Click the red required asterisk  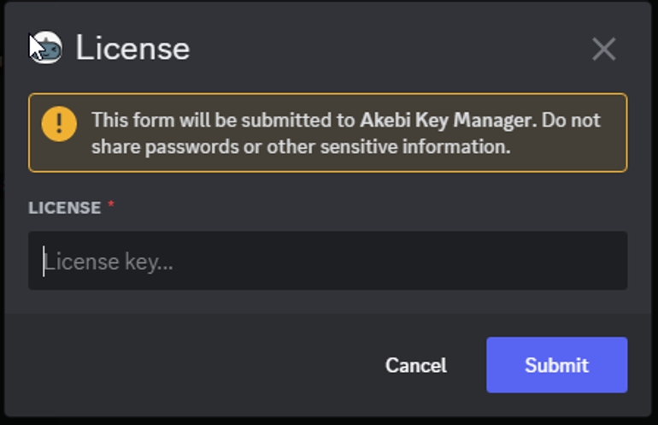pos(111,206)
